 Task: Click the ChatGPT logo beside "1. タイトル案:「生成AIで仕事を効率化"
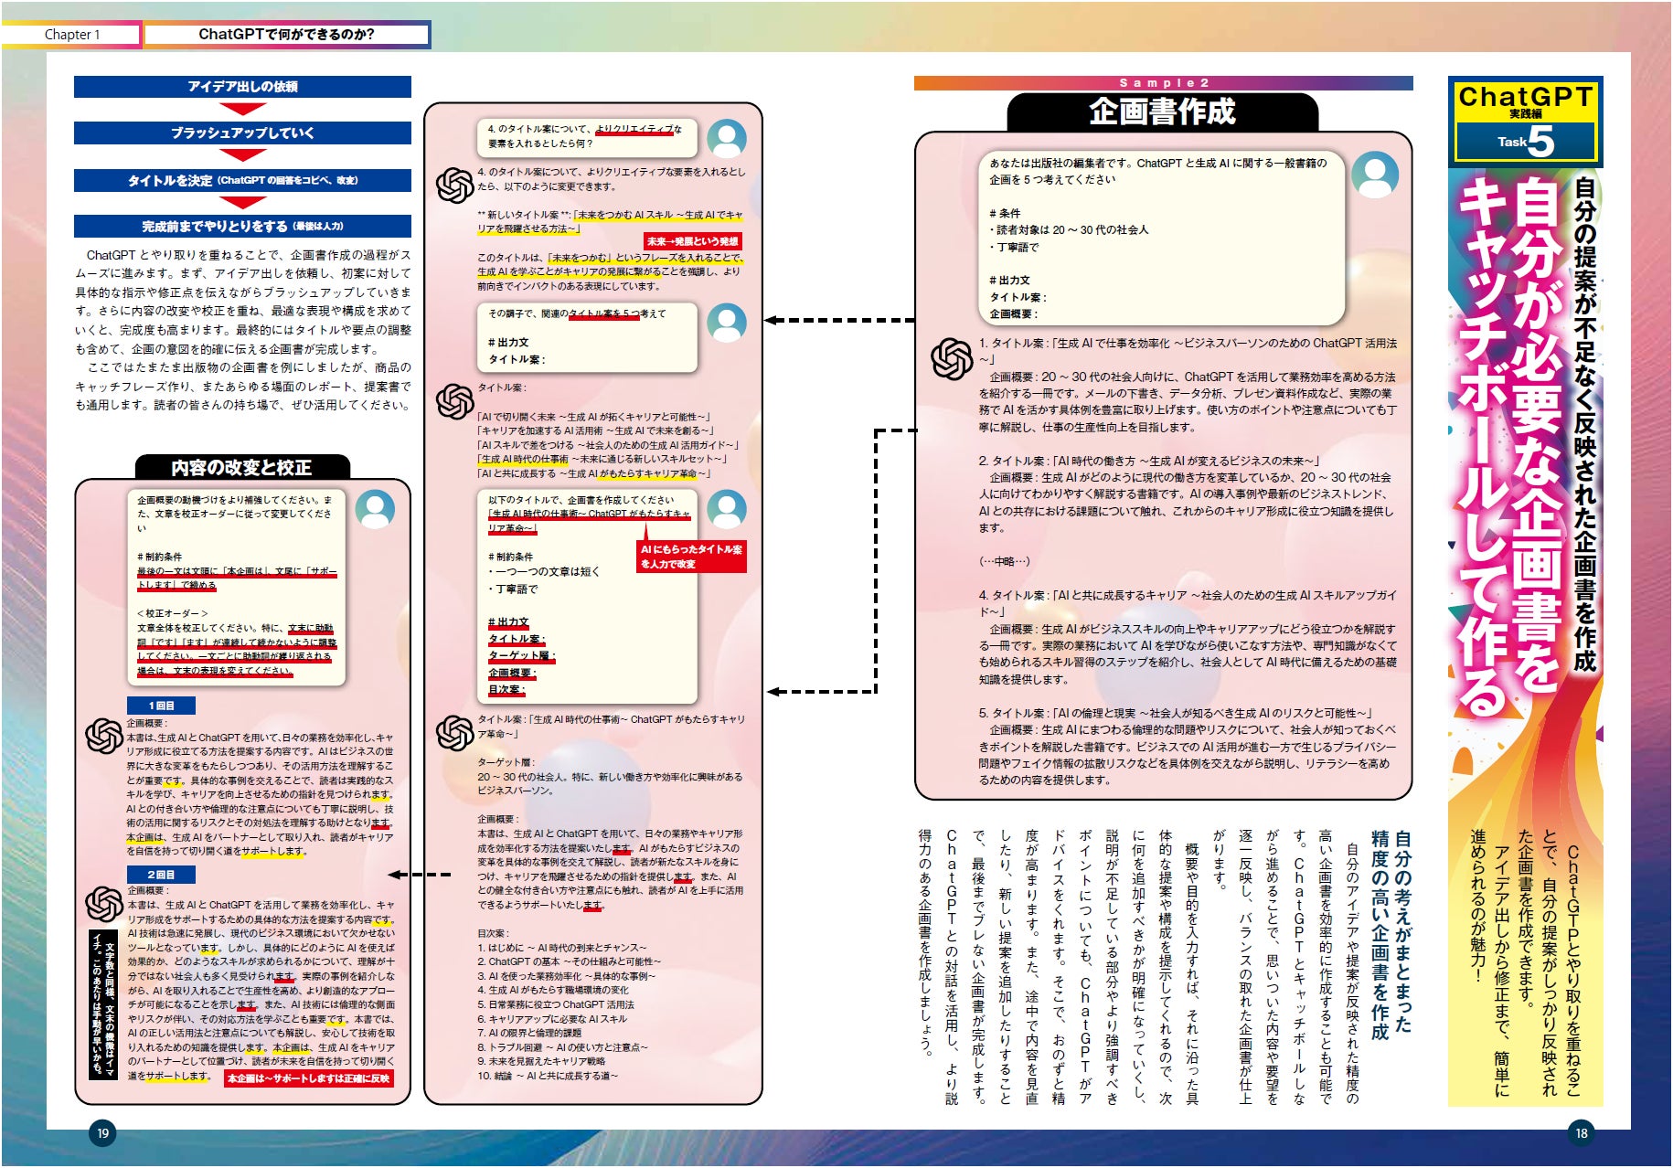pyautogui.click(x=952, y=358)
